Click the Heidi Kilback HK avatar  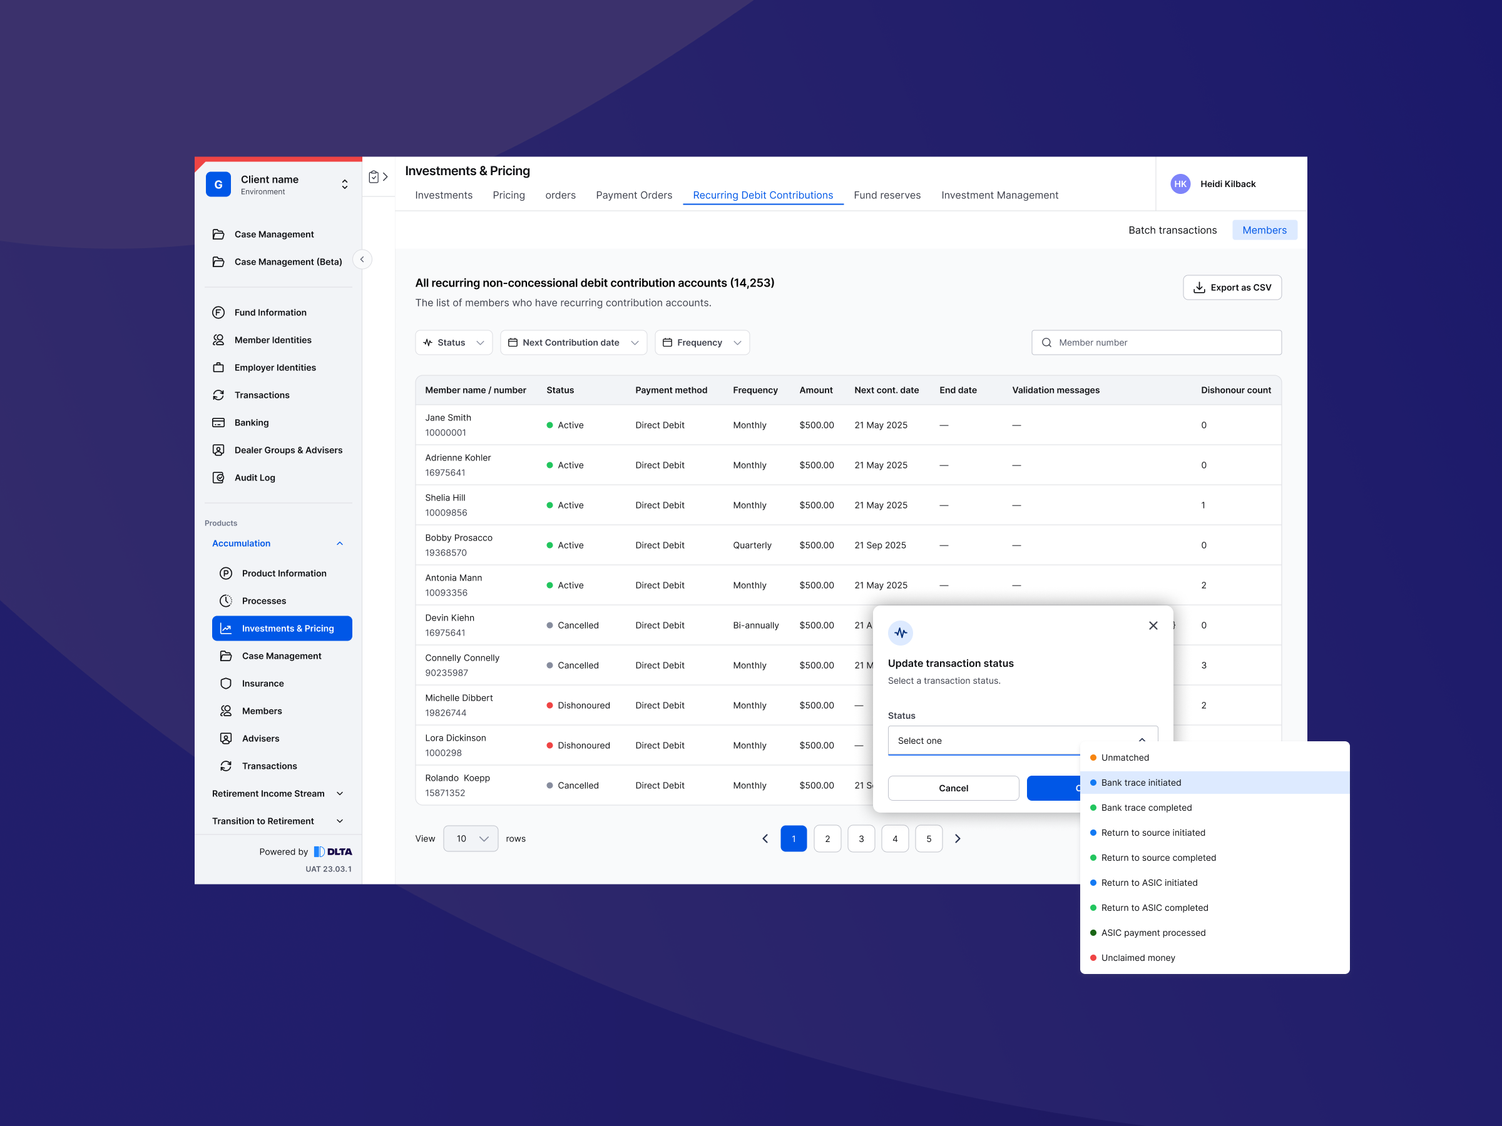[x=1180, y=184]
